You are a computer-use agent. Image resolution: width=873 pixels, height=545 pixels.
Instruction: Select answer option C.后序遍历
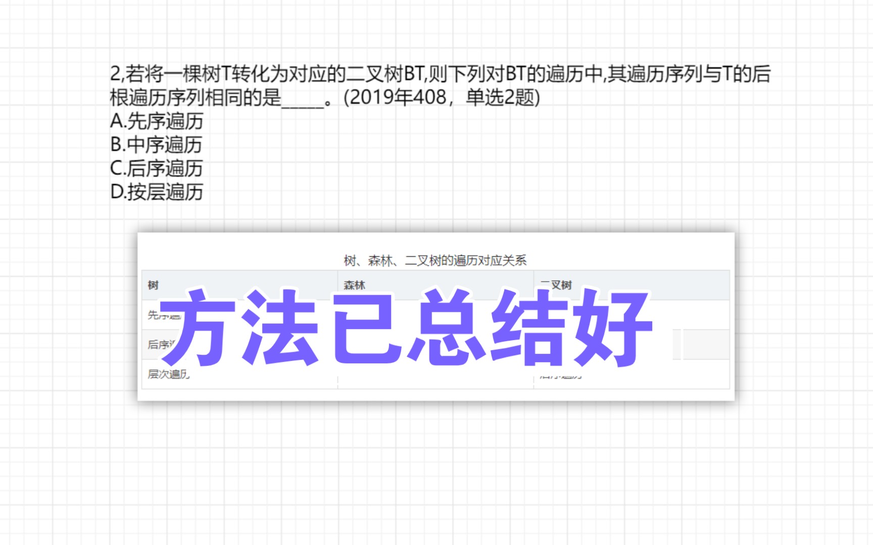point(157,169)
